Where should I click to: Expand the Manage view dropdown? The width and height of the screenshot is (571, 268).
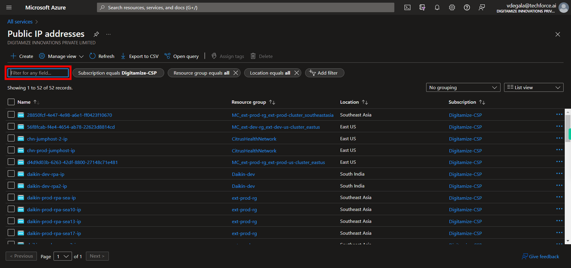pos(62,56)
